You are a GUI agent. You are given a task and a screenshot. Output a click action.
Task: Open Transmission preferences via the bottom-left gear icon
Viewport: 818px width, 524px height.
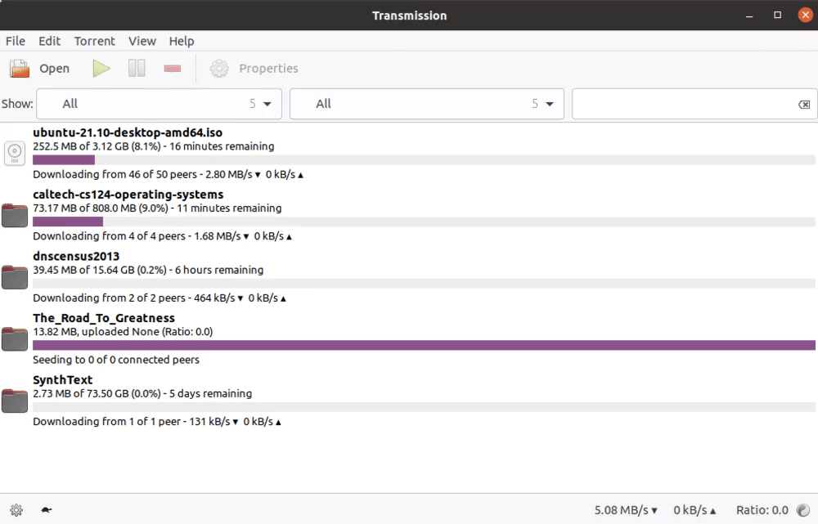tap(16, 509)
